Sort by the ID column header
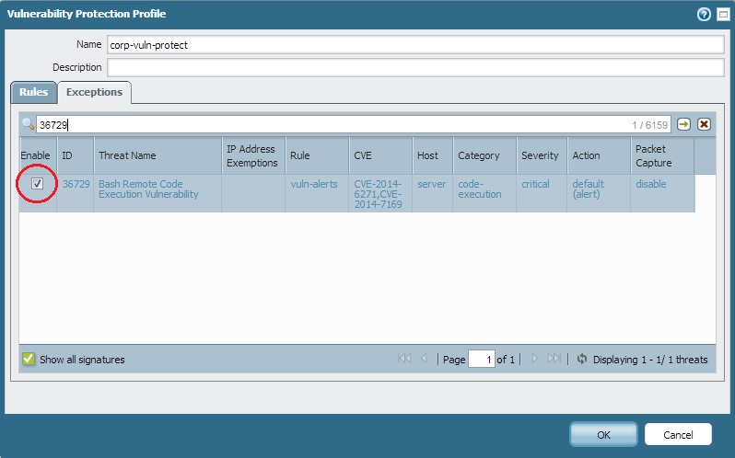 (75, 155)
